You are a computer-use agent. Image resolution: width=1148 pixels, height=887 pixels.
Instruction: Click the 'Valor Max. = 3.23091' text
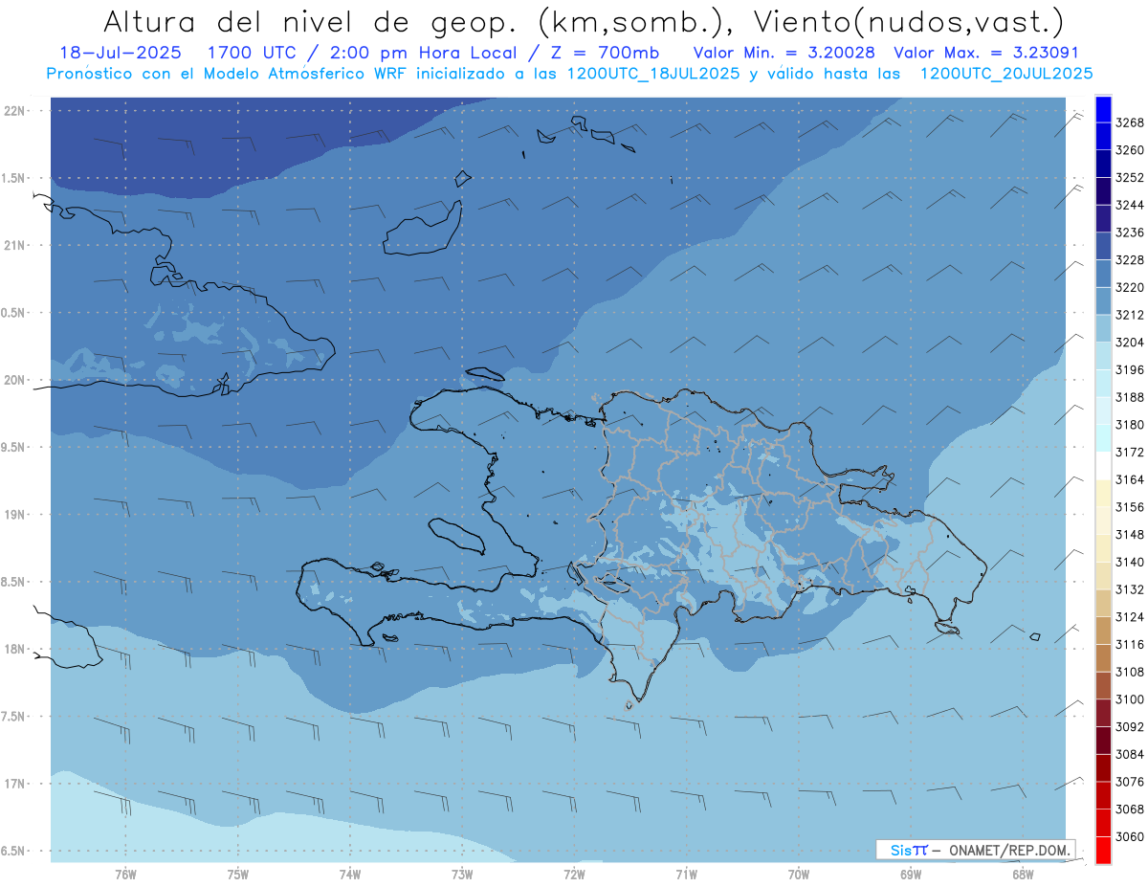(986, 53)
